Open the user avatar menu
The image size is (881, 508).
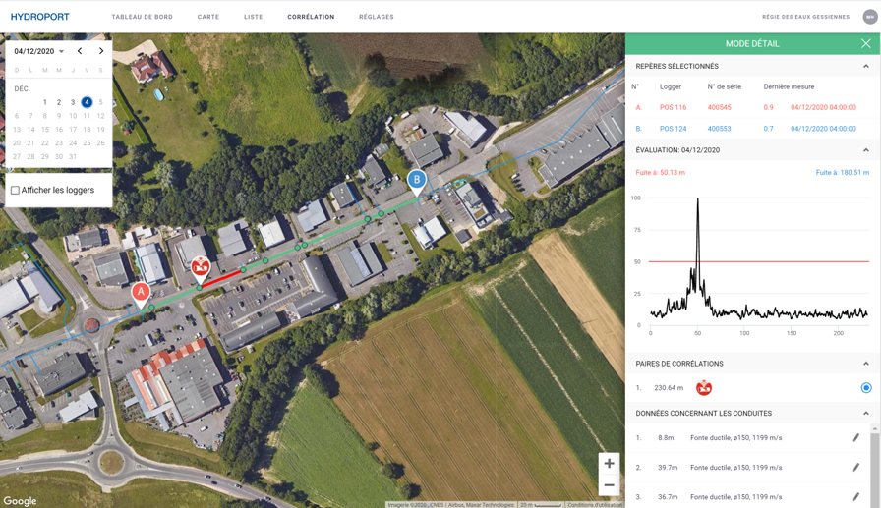click(x=869, y=17)
